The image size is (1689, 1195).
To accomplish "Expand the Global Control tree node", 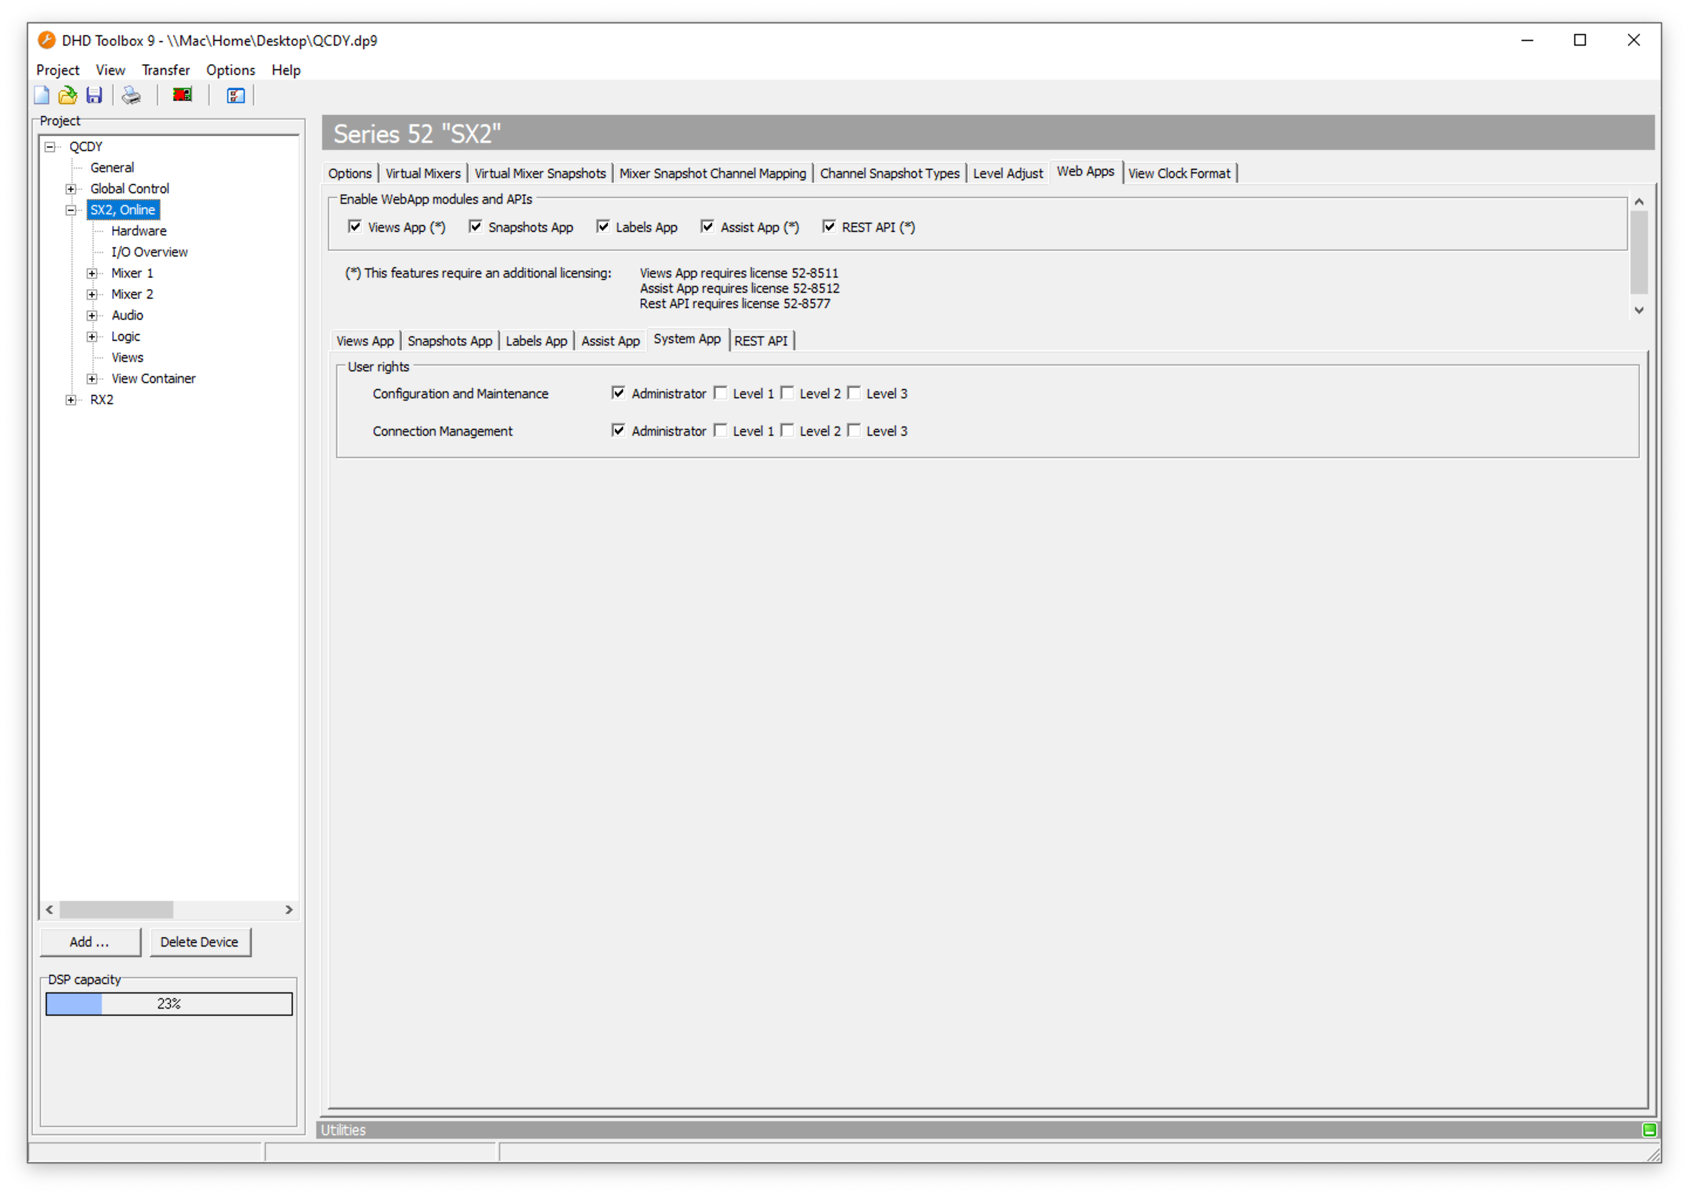I will (x=71, y=189).
